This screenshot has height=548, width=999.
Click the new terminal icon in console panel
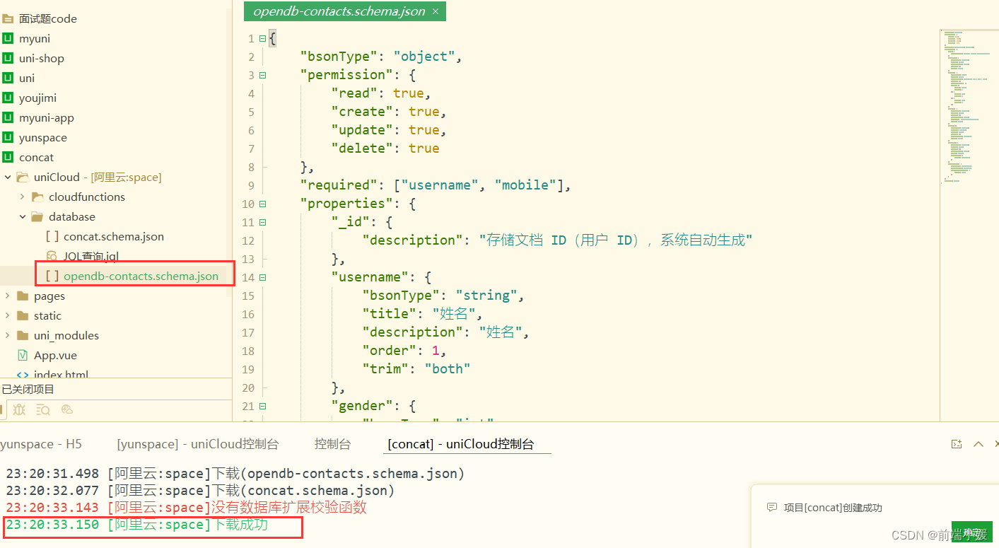point(957,444)
